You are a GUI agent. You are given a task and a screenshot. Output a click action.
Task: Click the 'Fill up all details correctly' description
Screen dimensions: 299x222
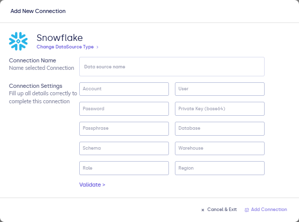click(x=43, y=97)
